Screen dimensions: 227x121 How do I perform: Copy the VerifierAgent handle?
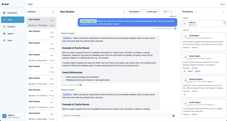coord(215,105)
